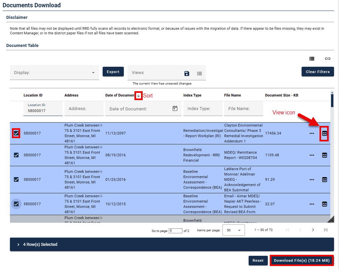The image size is (339, 269).
Task: Click the Address filter field
Action: (x=84, y=109)
